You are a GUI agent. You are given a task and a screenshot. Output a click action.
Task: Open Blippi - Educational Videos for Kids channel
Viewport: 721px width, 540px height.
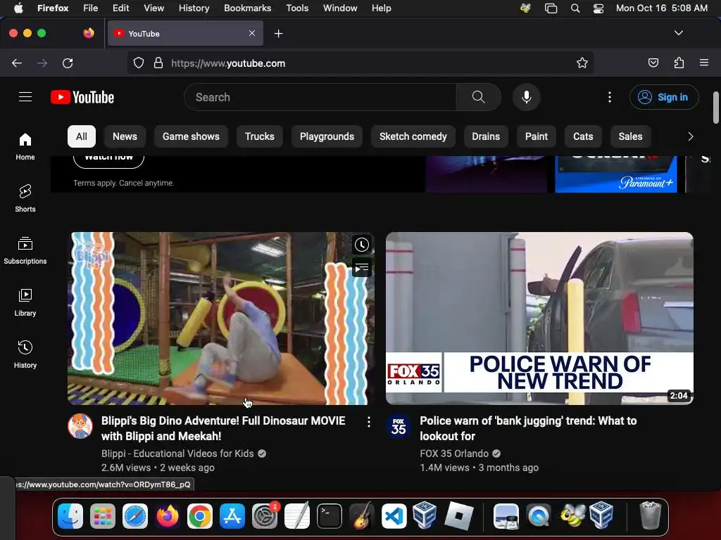177,454
